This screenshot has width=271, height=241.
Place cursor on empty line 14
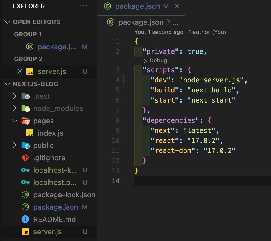point(203,181)
